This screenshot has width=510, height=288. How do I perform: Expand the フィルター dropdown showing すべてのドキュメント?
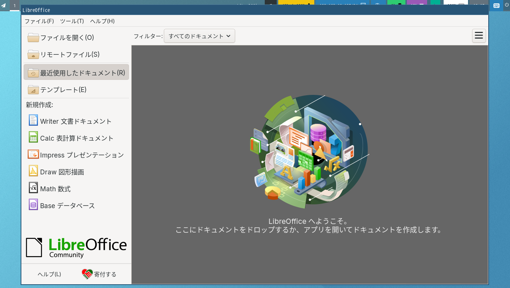point(199,36)
